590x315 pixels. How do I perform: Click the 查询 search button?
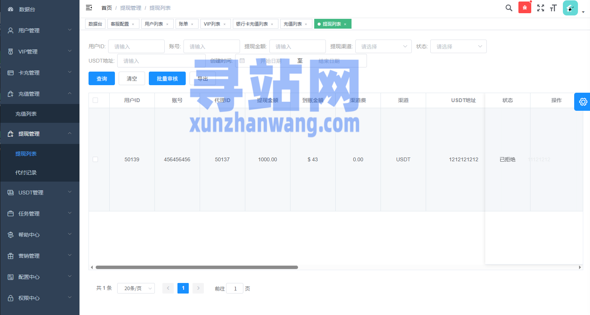102,78
